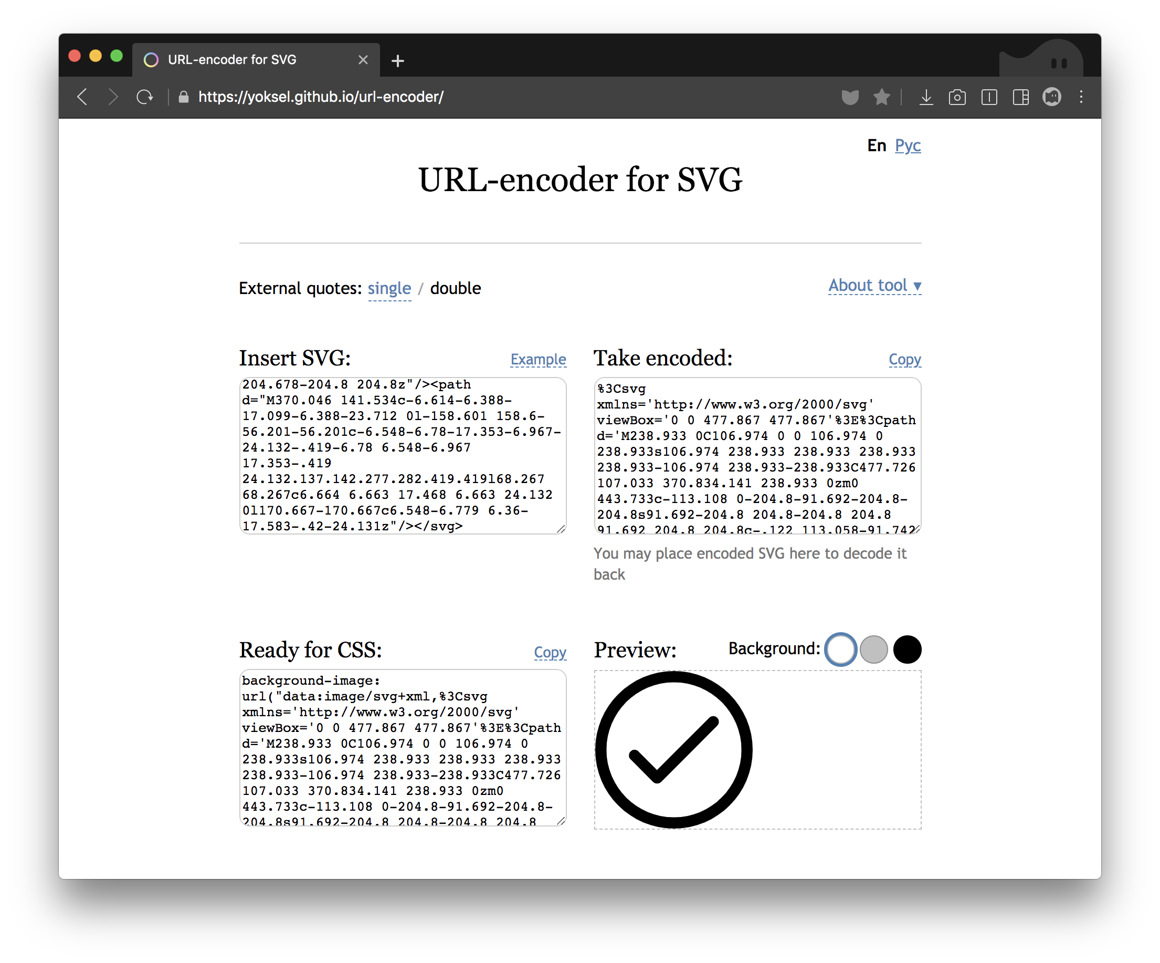Viewport: 1160px width, 963px height.
Task: Select double external quotes
Action: tap(455, 288)
